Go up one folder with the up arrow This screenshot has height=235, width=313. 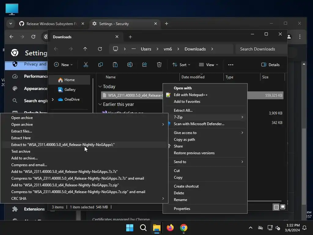(85, 49)
